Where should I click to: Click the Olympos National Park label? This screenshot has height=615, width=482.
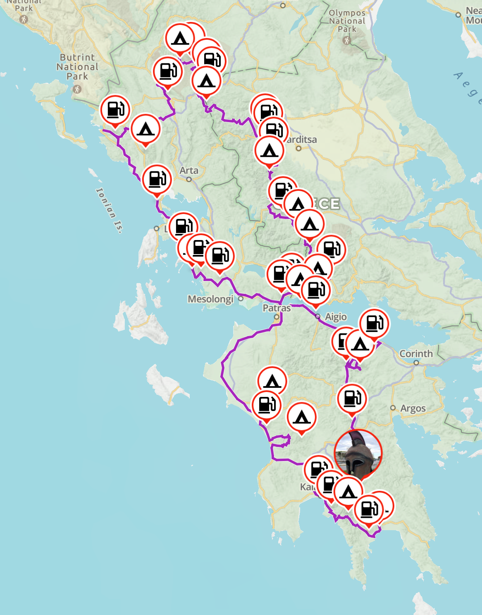click(347, 21)
